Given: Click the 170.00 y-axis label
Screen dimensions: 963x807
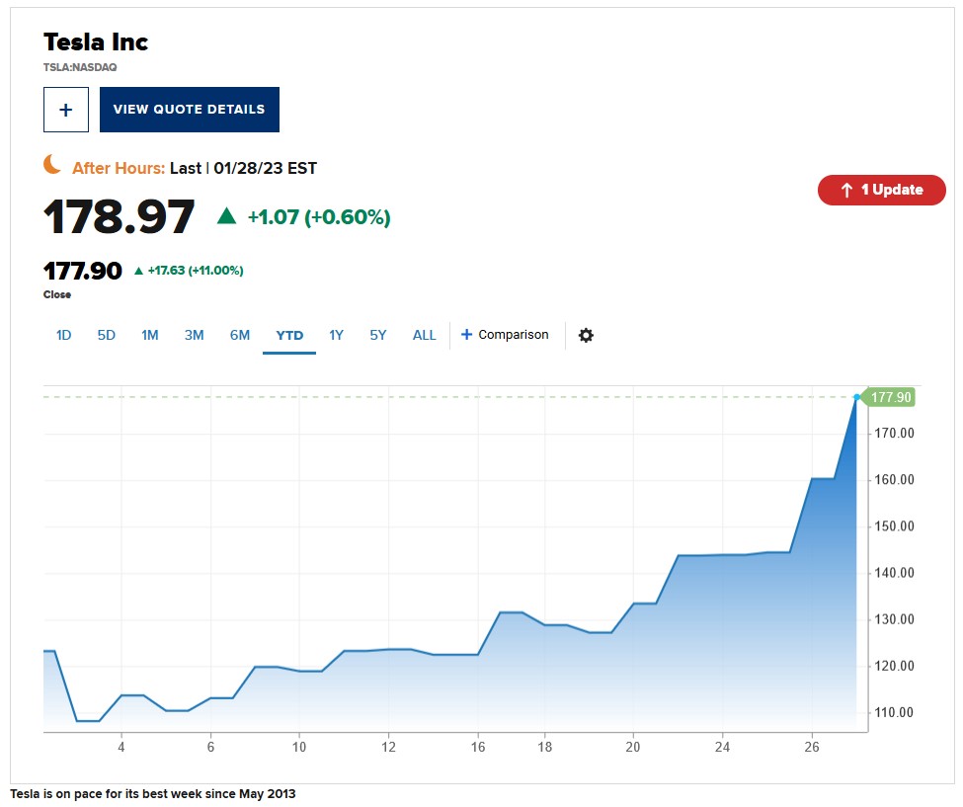Looking at the screenshot, I should (894, 433).
